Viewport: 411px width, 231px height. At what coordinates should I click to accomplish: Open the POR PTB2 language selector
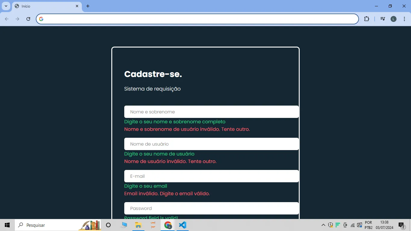click(x=369, y=225)
